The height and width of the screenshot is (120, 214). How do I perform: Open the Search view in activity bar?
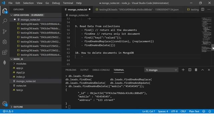[x=5, y=21]
